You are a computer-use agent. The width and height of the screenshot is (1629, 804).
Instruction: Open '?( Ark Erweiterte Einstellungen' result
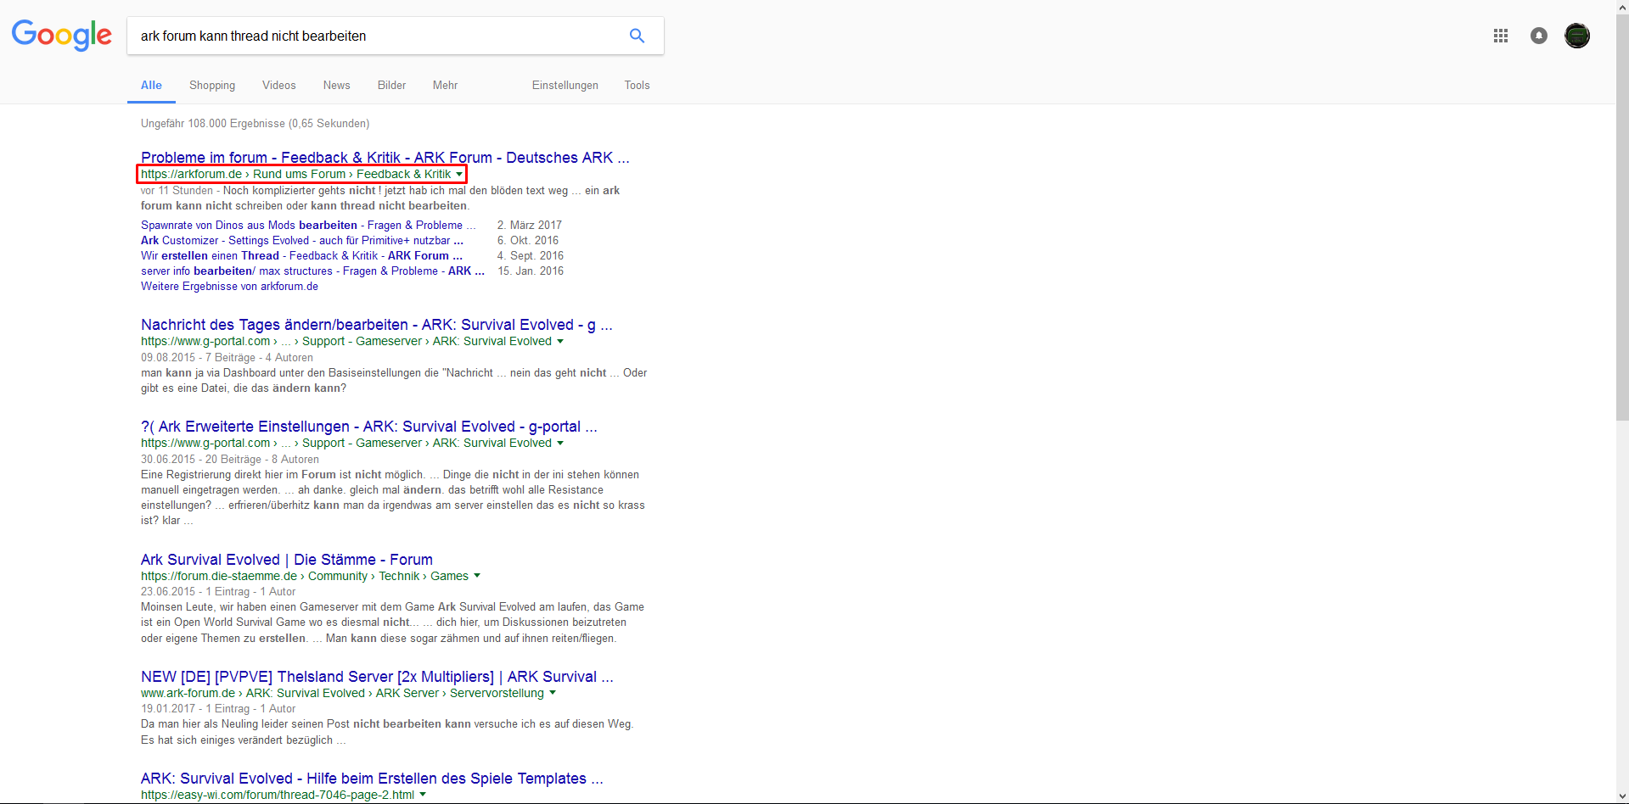tap(369, 427)
